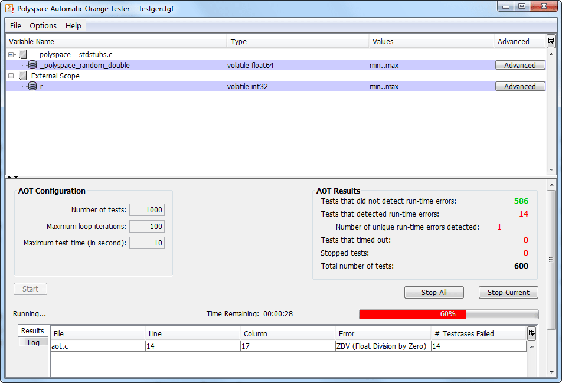
Task: Open the variable table column chooser icon
Action: point(551,41)
